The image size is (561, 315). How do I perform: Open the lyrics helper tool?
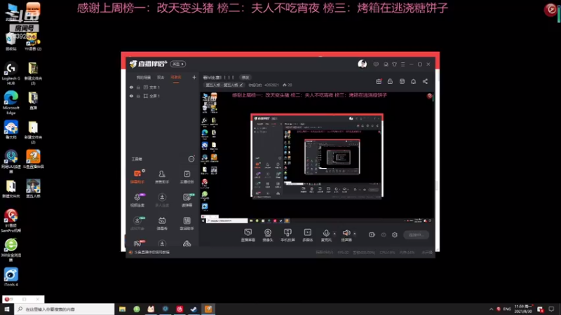[187, 223]
